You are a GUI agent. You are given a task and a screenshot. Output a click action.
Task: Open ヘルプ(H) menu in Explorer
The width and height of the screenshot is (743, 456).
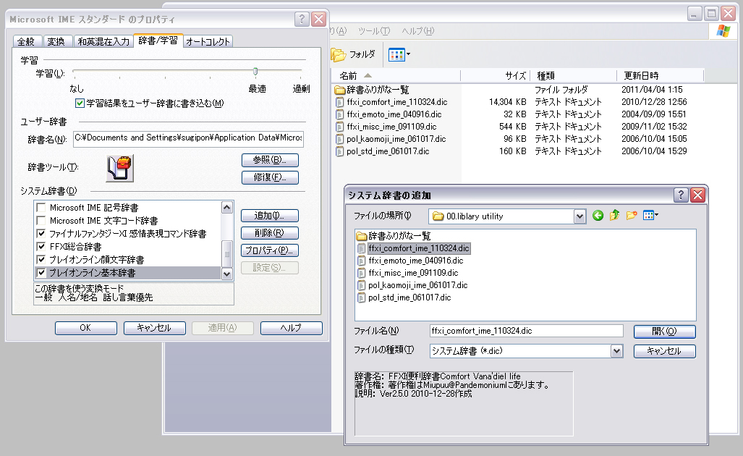(418, 31)
